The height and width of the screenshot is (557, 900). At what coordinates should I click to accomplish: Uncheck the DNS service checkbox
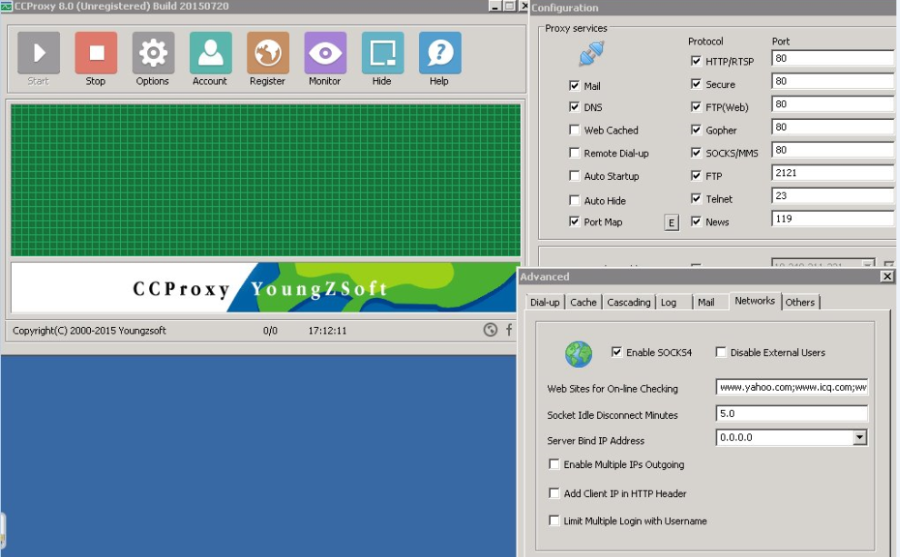coord(574,106)
